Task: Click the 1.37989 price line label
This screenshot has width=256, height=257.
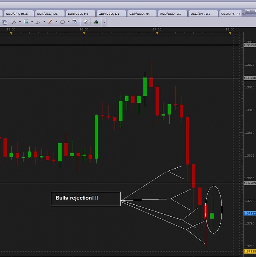Action: (249, 183)
